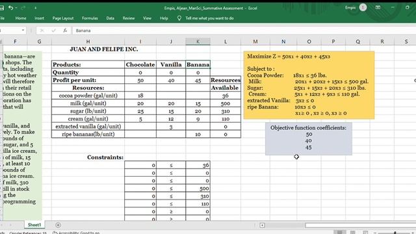Click the Accessibility status bar entry
Viewport: 416px width, 234px height.
point(76,233)
